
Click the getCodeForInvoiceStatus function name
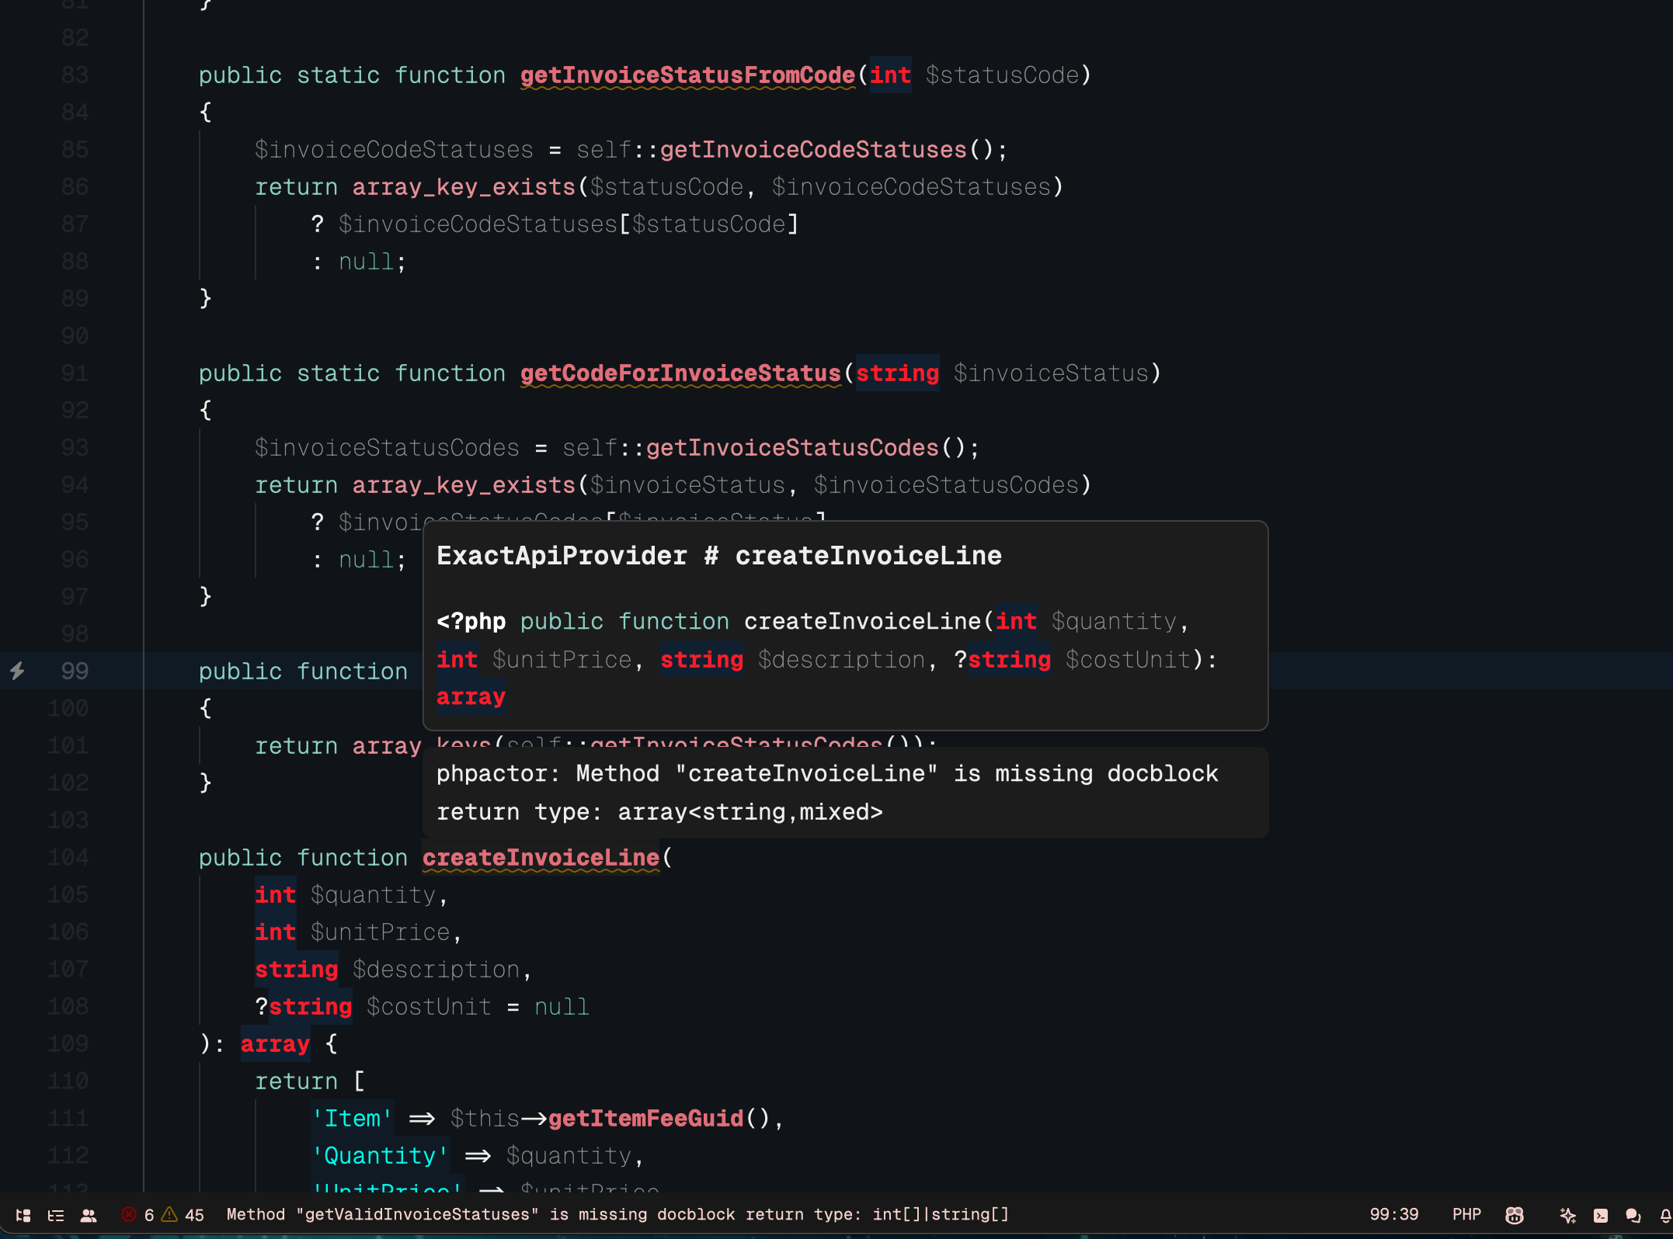[x=680, y=373]
